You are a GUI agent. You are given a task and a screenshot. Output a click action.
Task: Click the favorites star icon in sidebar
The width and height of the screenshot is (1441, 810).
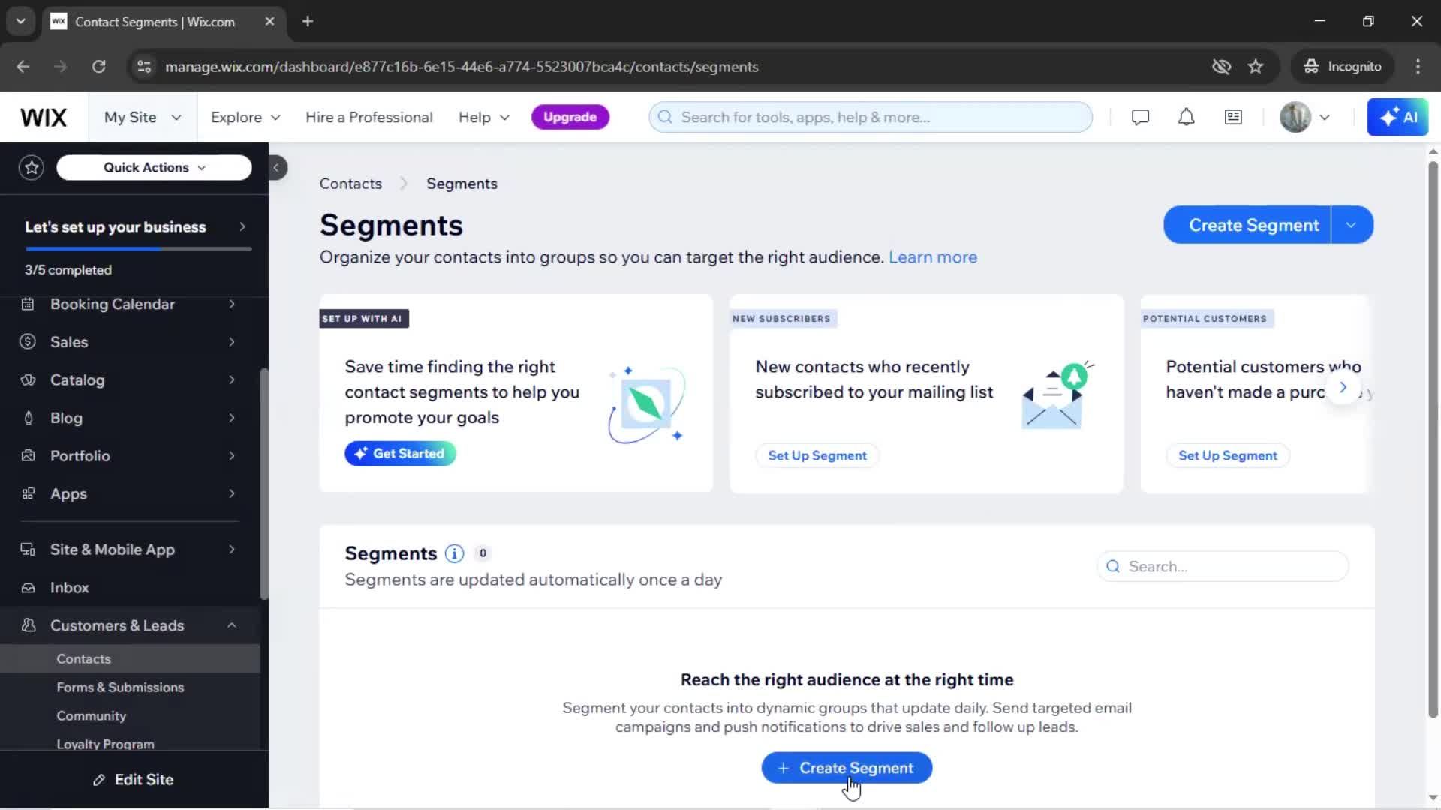pyautogui.click(x=32, y=168)
